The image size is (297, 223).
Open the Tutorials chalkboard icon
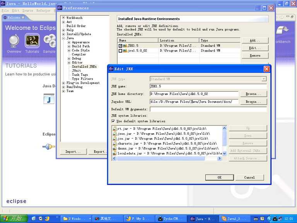tap(32, 41)
